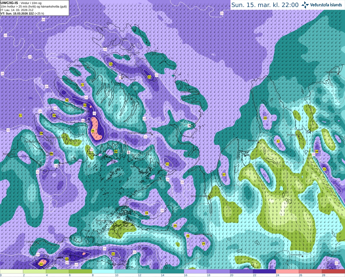Pick the 12–14 medium teal legend swatch
Screen dimensions: 345x277
click(x=150, y=271)
